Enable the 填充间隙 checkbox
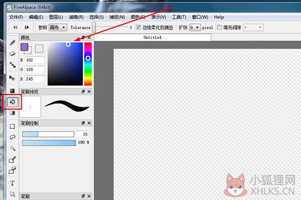 click(219, 27)
